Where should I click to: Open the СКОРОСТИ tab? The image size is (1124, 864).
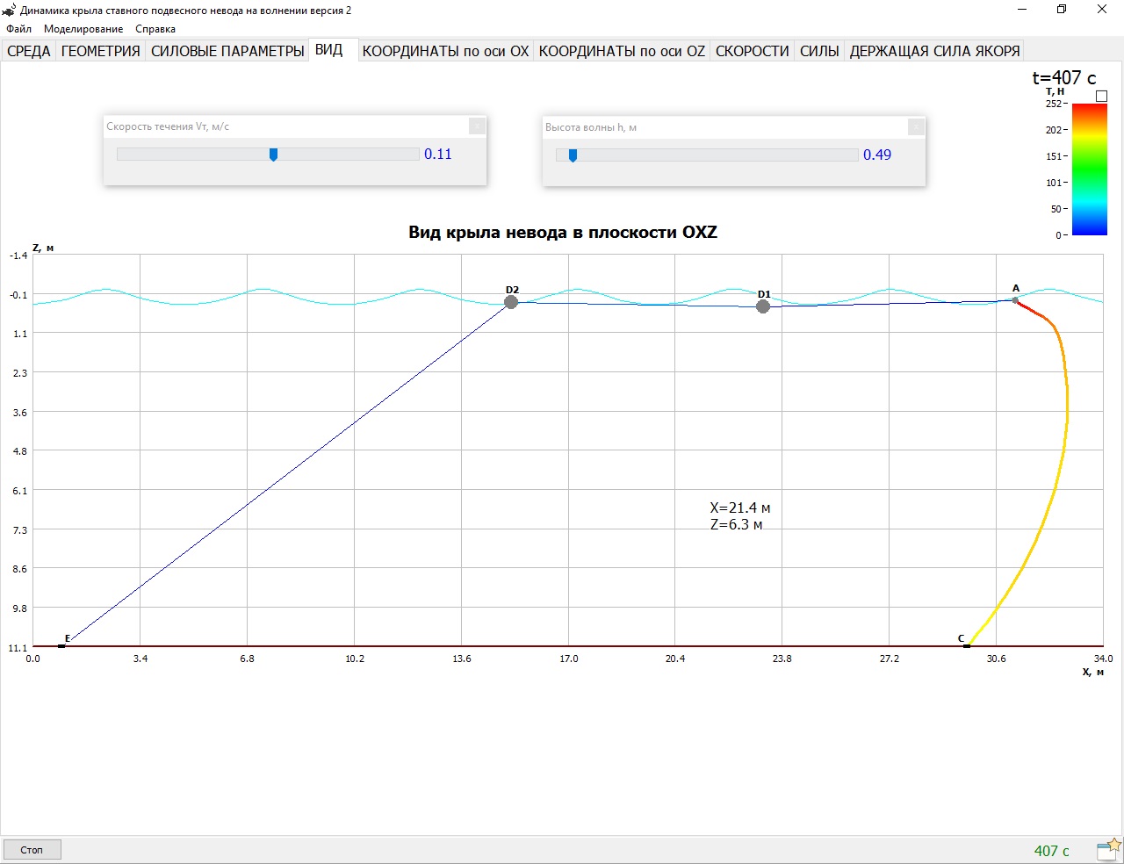pos(753,51)
